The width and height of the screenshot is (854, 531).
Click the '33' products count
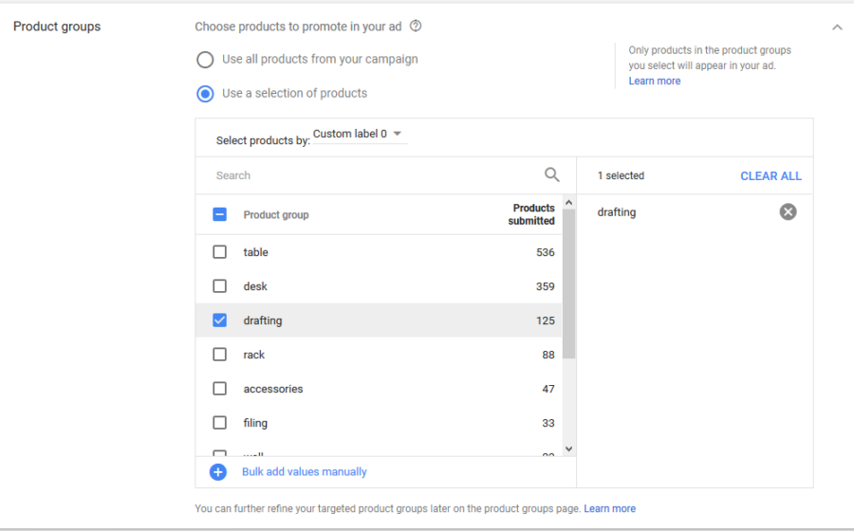[548, 423]
